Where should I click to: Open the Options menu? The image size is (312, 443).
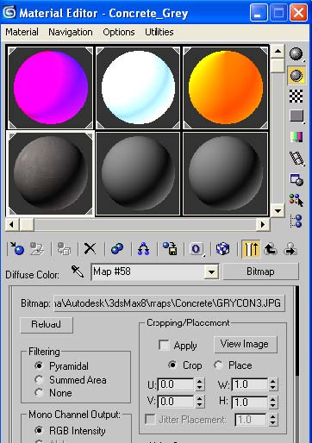coord(119,32)
